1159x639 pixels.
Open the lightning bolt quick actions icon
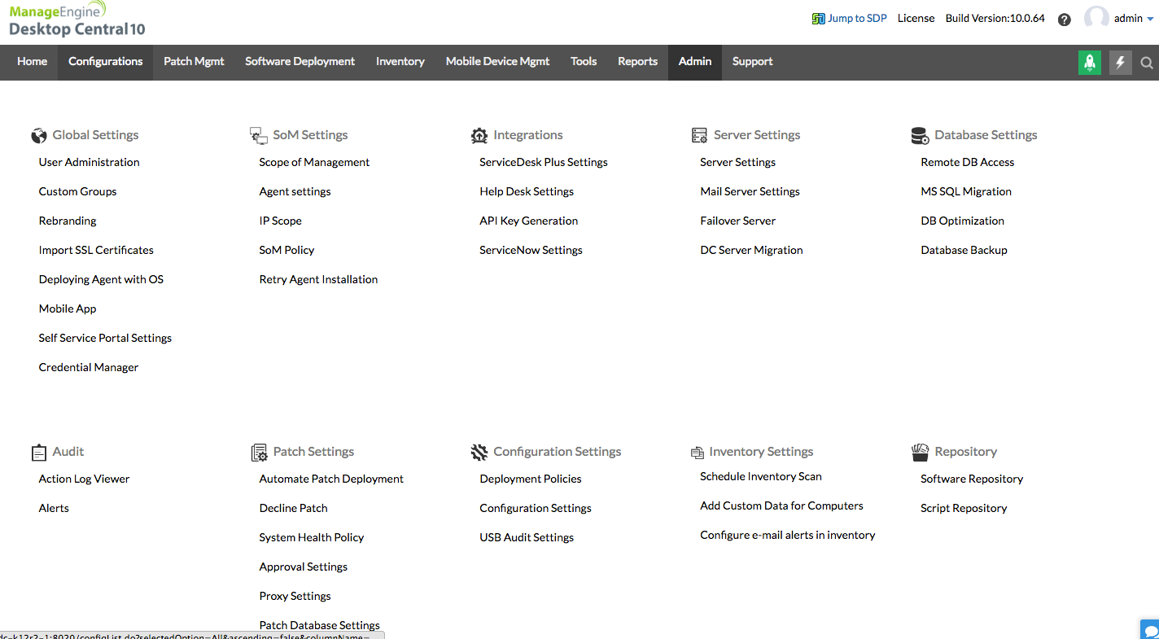tap(1121, 62)
